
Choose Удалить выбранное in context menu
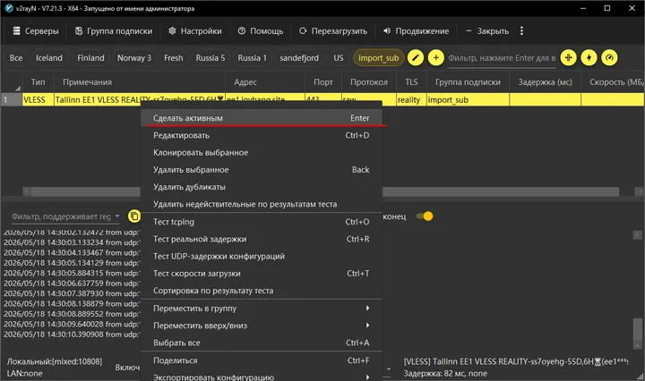coord(262,170)
